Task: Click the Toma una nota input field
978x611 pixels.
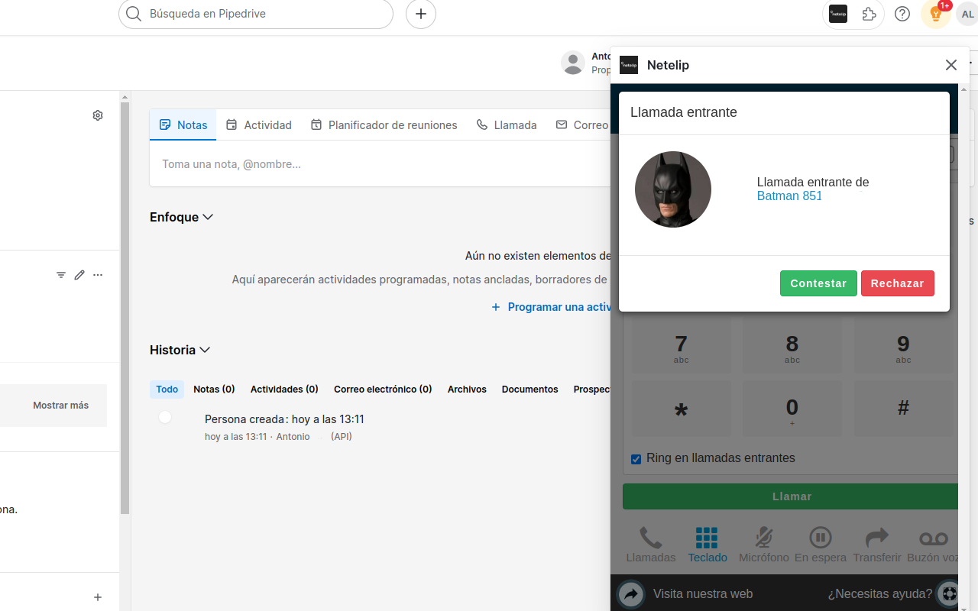Action: pyautogui.click(x=380, y=163)
